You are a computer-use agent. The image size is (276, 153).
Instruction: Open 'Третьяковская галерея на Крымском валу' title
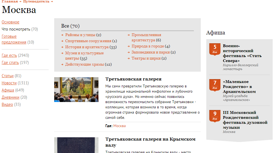click(150, 142)
